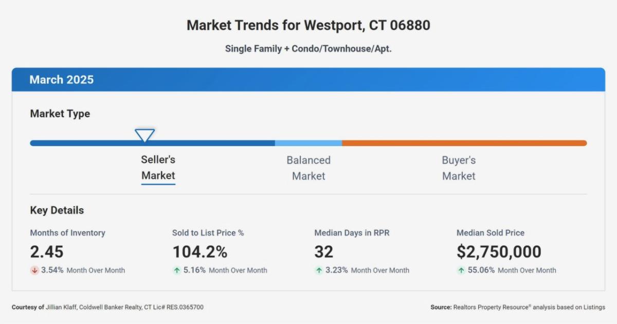Click the Median Sold Price value $2,750,000
617x324 pixels.
pyautogui.click(x=499, y=252)
